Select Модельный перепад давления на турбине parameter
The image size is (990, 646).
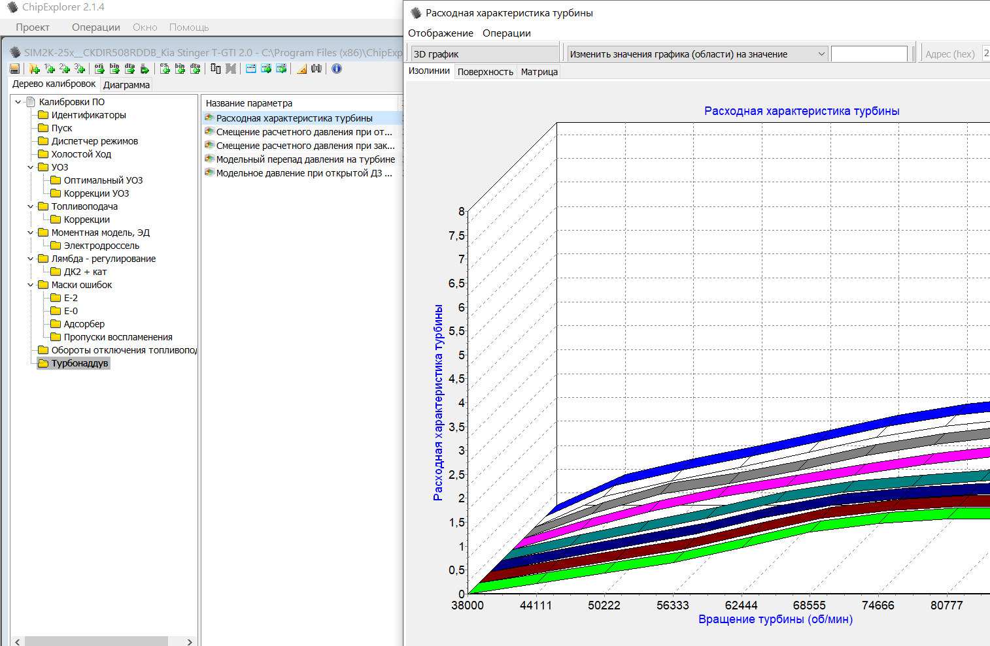[x=305, y=159]
